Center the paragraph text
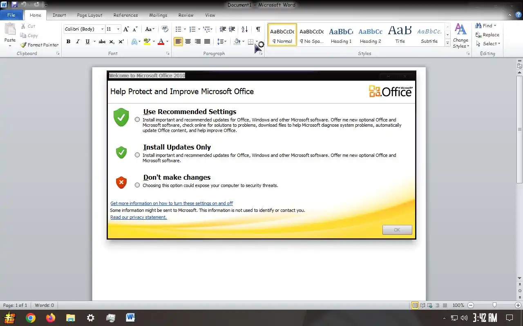Screen dimensions: 523x326 click(x=188, y=42)
